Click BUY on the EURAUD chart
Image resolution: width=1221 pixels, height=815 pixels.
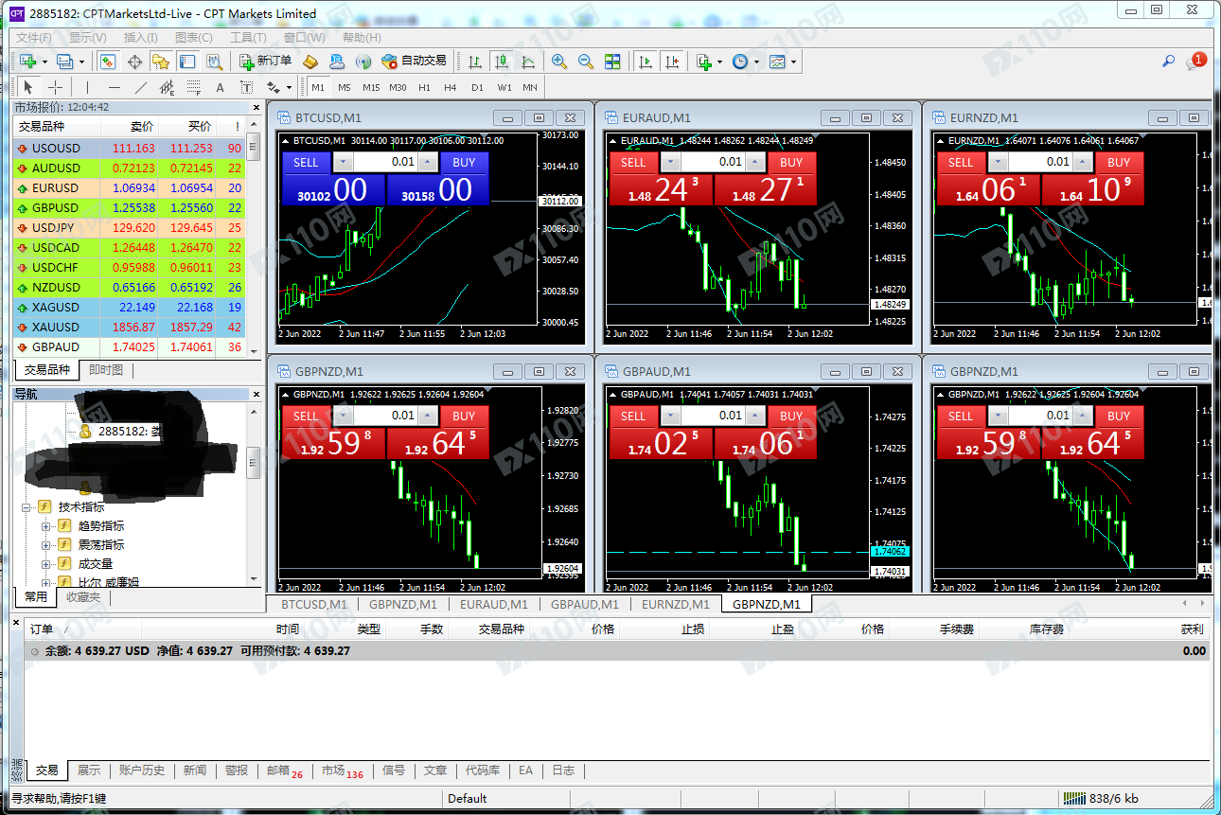coord(791,163)
